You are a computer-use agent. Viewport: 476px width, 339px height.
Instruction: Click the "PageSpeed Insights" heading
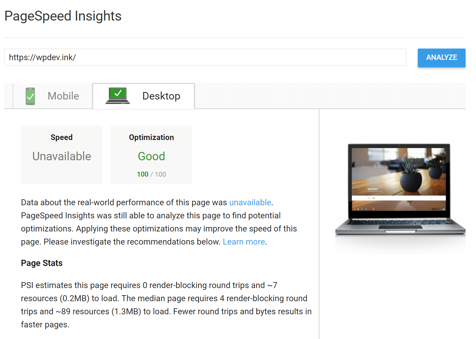pyautogui.click(x=63, y=16)
